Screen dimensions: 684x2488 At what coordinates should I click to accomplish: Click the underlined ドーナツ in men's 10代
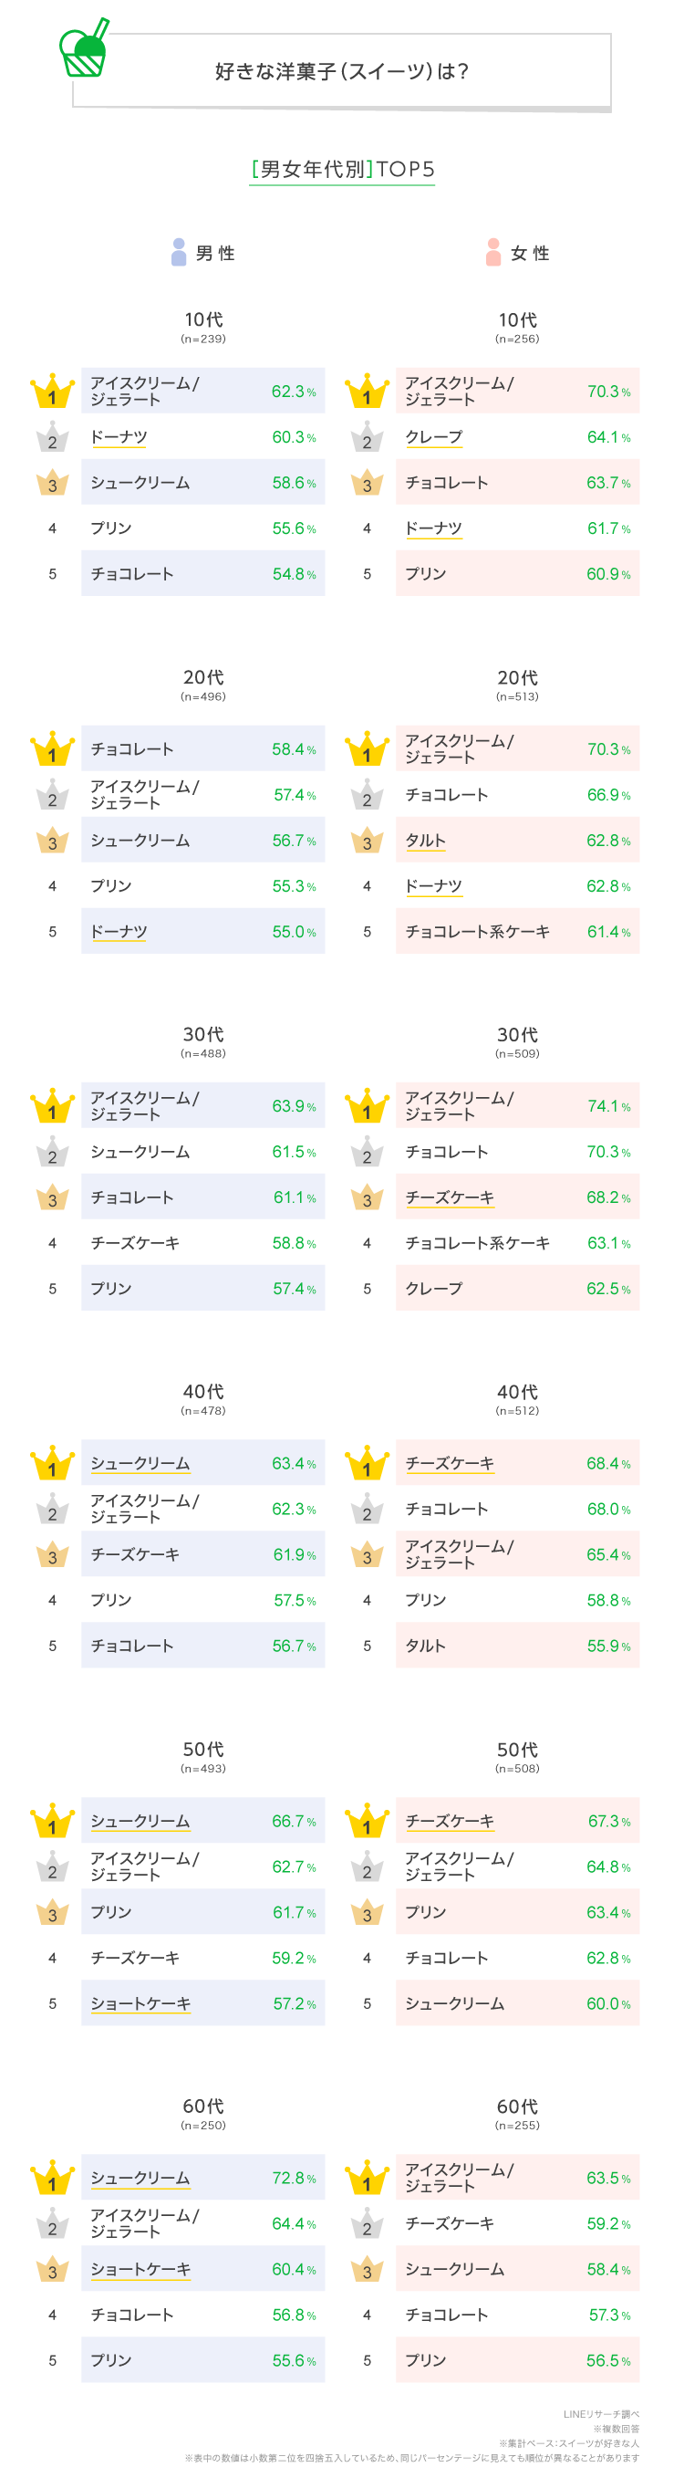coord(119,437)
